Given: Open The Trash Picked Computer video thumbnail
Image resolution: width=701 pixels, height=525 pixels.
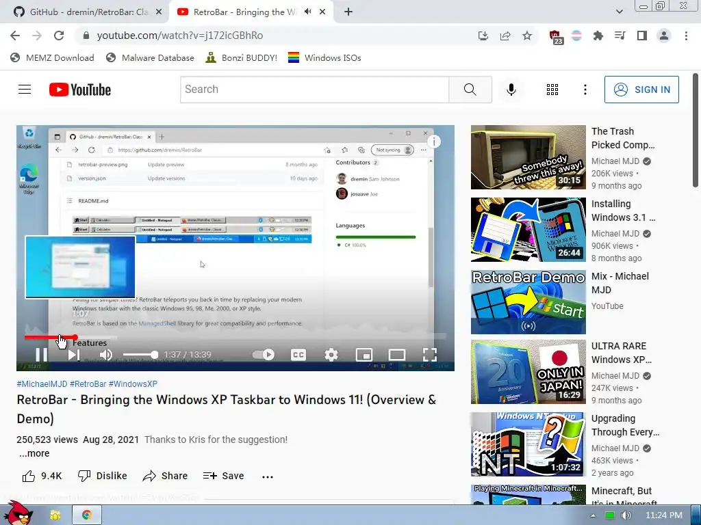Looking at the screenshot, I should coord(528,157).
